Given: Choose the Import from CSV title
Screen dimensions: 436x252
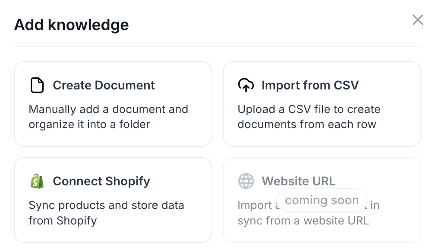Looking at the screenshot, I should (310, 85).
